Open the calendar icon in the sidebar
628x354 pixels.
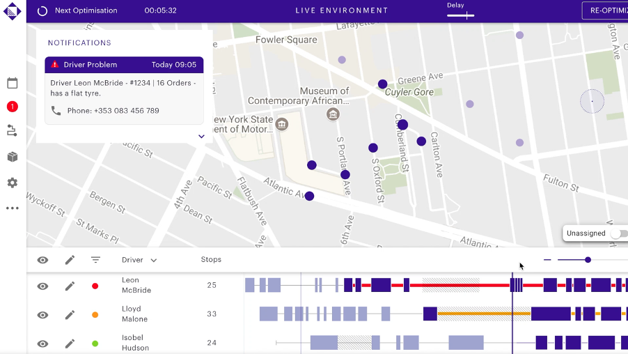coord(13,83)
